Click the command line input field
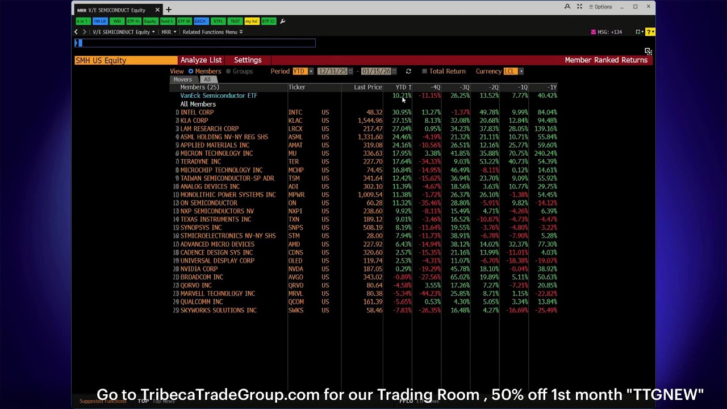The width and height of the screenshot is (727, 409). point(195,43)
